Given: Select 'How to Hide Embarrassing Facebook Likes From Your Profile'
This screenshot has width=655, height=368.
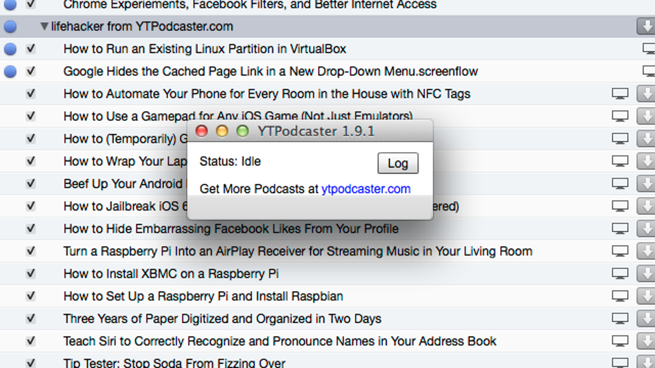Looking at the screenshot, I should [231, 228].
